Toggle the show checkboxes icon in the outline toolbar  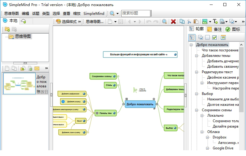201,37
